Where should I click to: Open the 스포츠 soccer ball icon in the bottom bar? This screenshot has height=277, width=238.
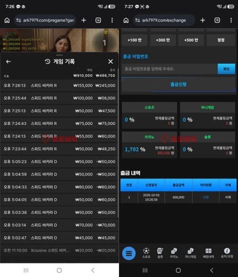click(146, 253)
